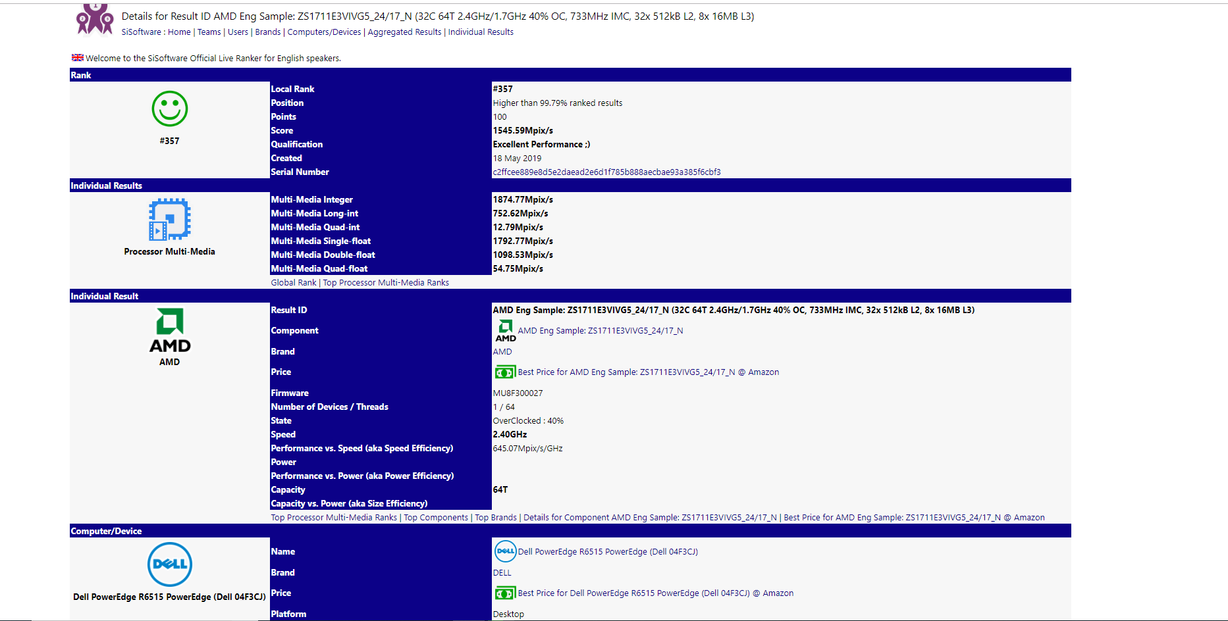Click the 645.07Mpix/s/GHz efficiency value
Image resolution: width=1228 pixels, height=621 pixels.
528,449
